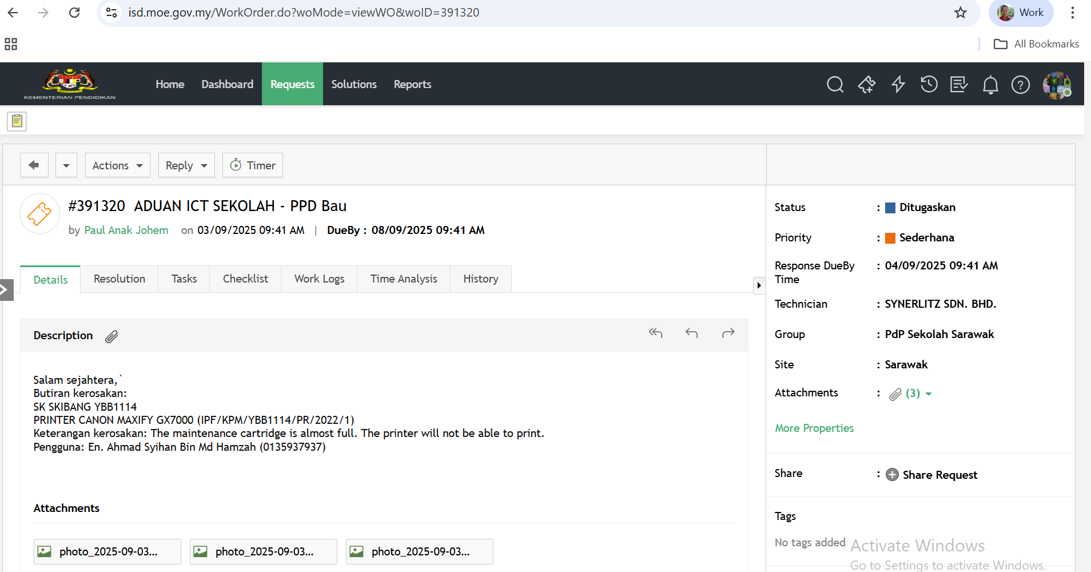This screenshot has width=1091, height=572.
Task: Click the blue Ditugaskan status color square
Action: (890, 208)
